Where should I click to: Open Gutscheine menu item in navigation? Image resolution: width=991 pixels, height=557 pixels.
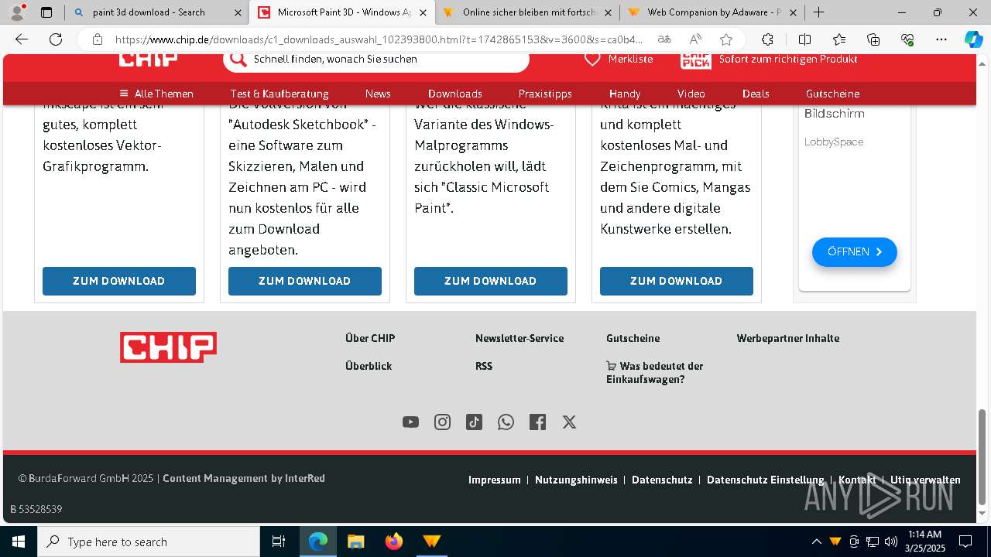point(832,94)
